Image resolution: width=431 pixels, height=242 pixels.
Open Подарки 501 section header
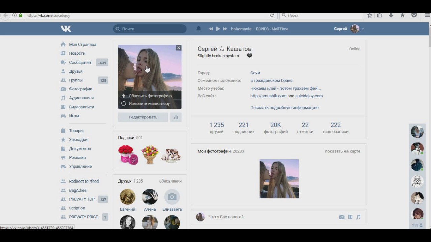[130, 138]
